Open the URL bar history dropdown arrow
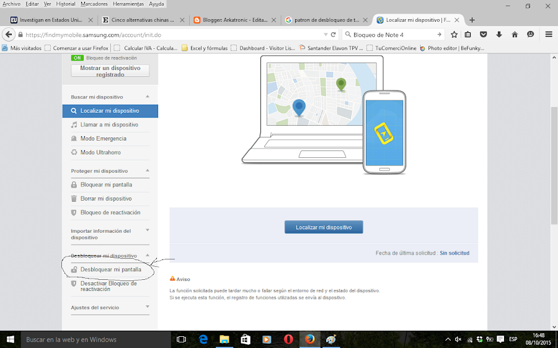The height and width of the screenshot is (348, 558). (x=325, y=35)
